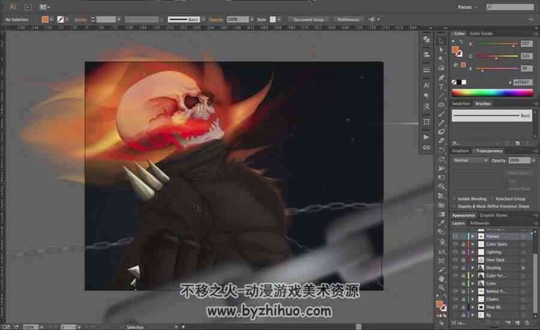Open the Character (A|) panel icon
This screenshot has width=540, height=330.
(427, 85)
